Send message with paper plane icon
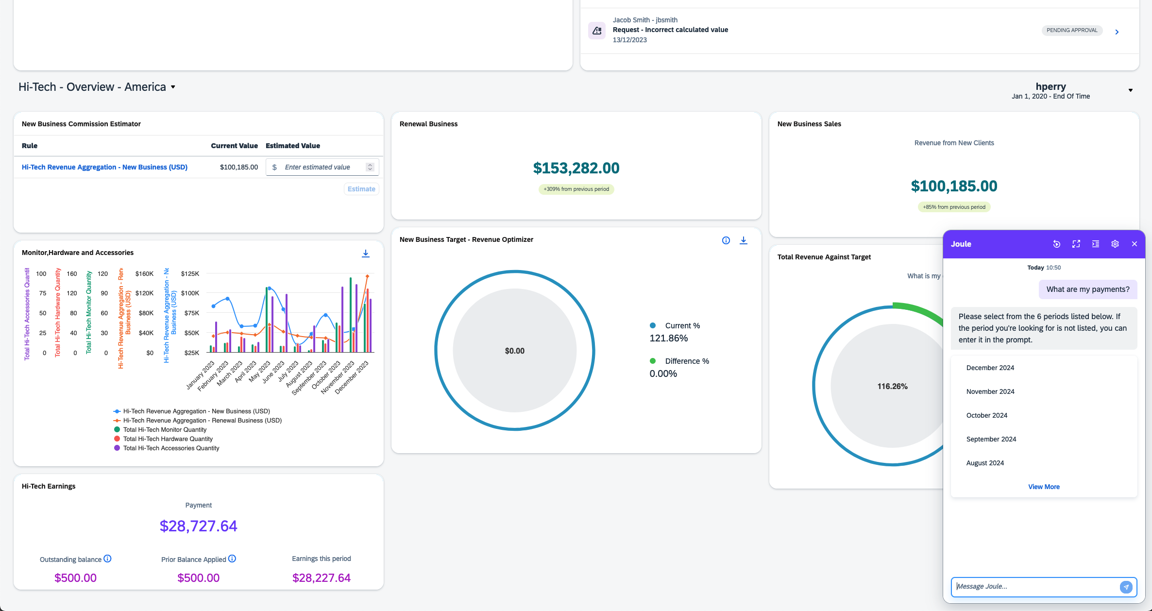The image size is (1152, 611). point(1126,587)
